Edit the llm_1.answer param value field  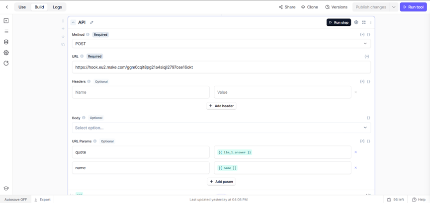[x=282, y=152]
